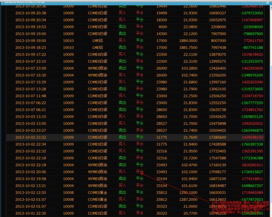Screen dimensions: 272x217
Task: Click the 开仓 cell where the red arrow points
Action: tap(140, 172)
